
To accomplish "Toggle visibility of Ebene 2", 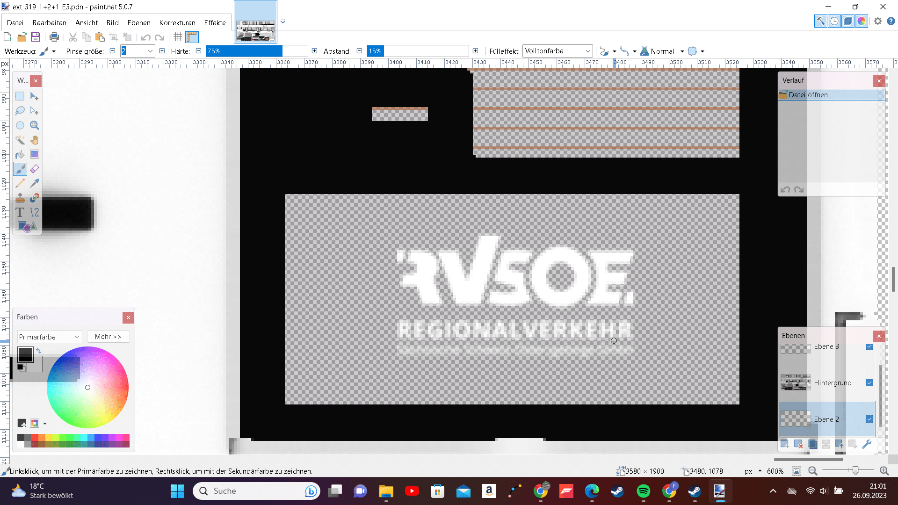I will tap(869, 419).
